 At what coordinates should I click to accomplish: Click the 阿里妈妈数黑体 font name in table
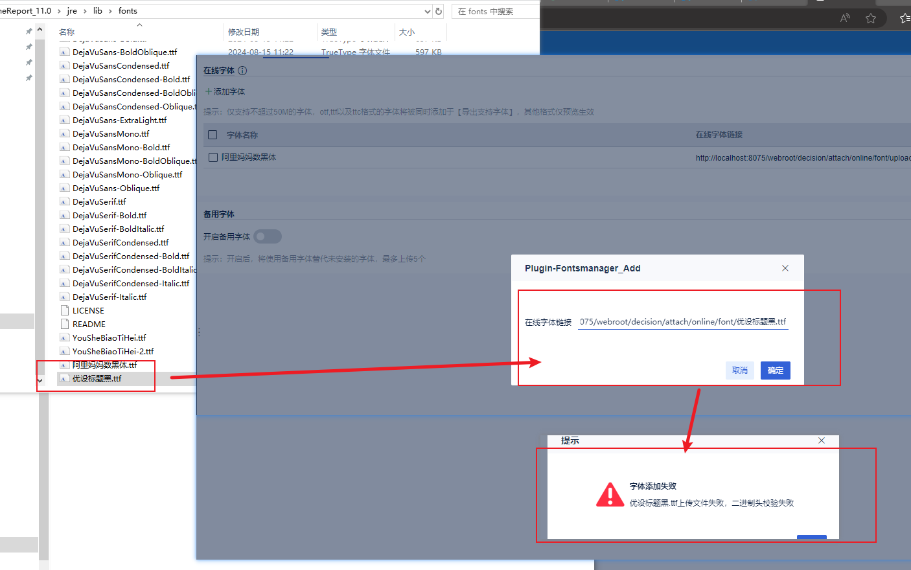pyautogui.click(x=249, y=157)
